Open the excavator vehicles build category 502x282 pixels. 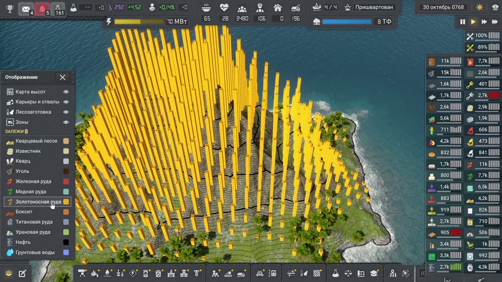tap(242, 273)
